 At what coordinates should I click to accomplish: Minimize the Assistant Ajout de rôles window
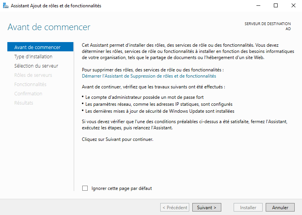(x=258, y=5)
